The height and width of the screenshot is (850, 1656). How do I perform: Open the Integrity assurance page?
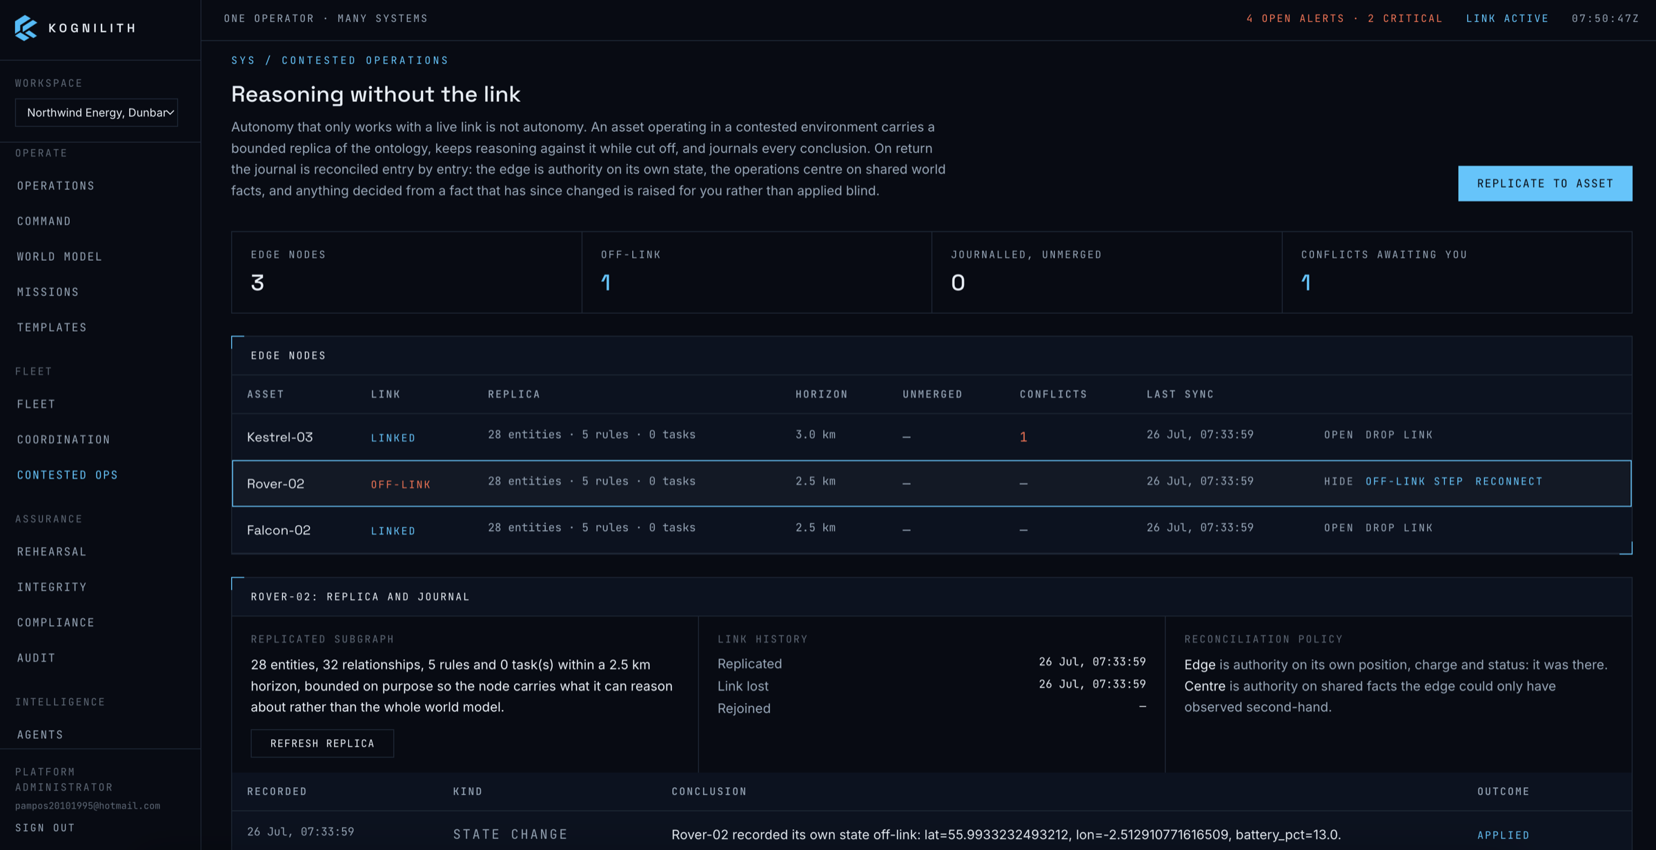click(52, 587)
